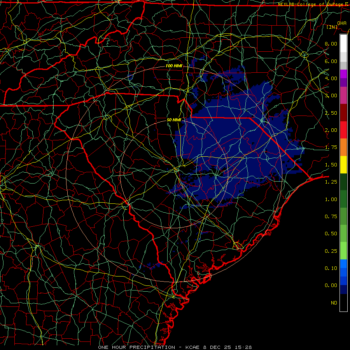Screen dimensions: 350x350
Task: Click the '0.50' legend value
Action: tap(331, 234)
